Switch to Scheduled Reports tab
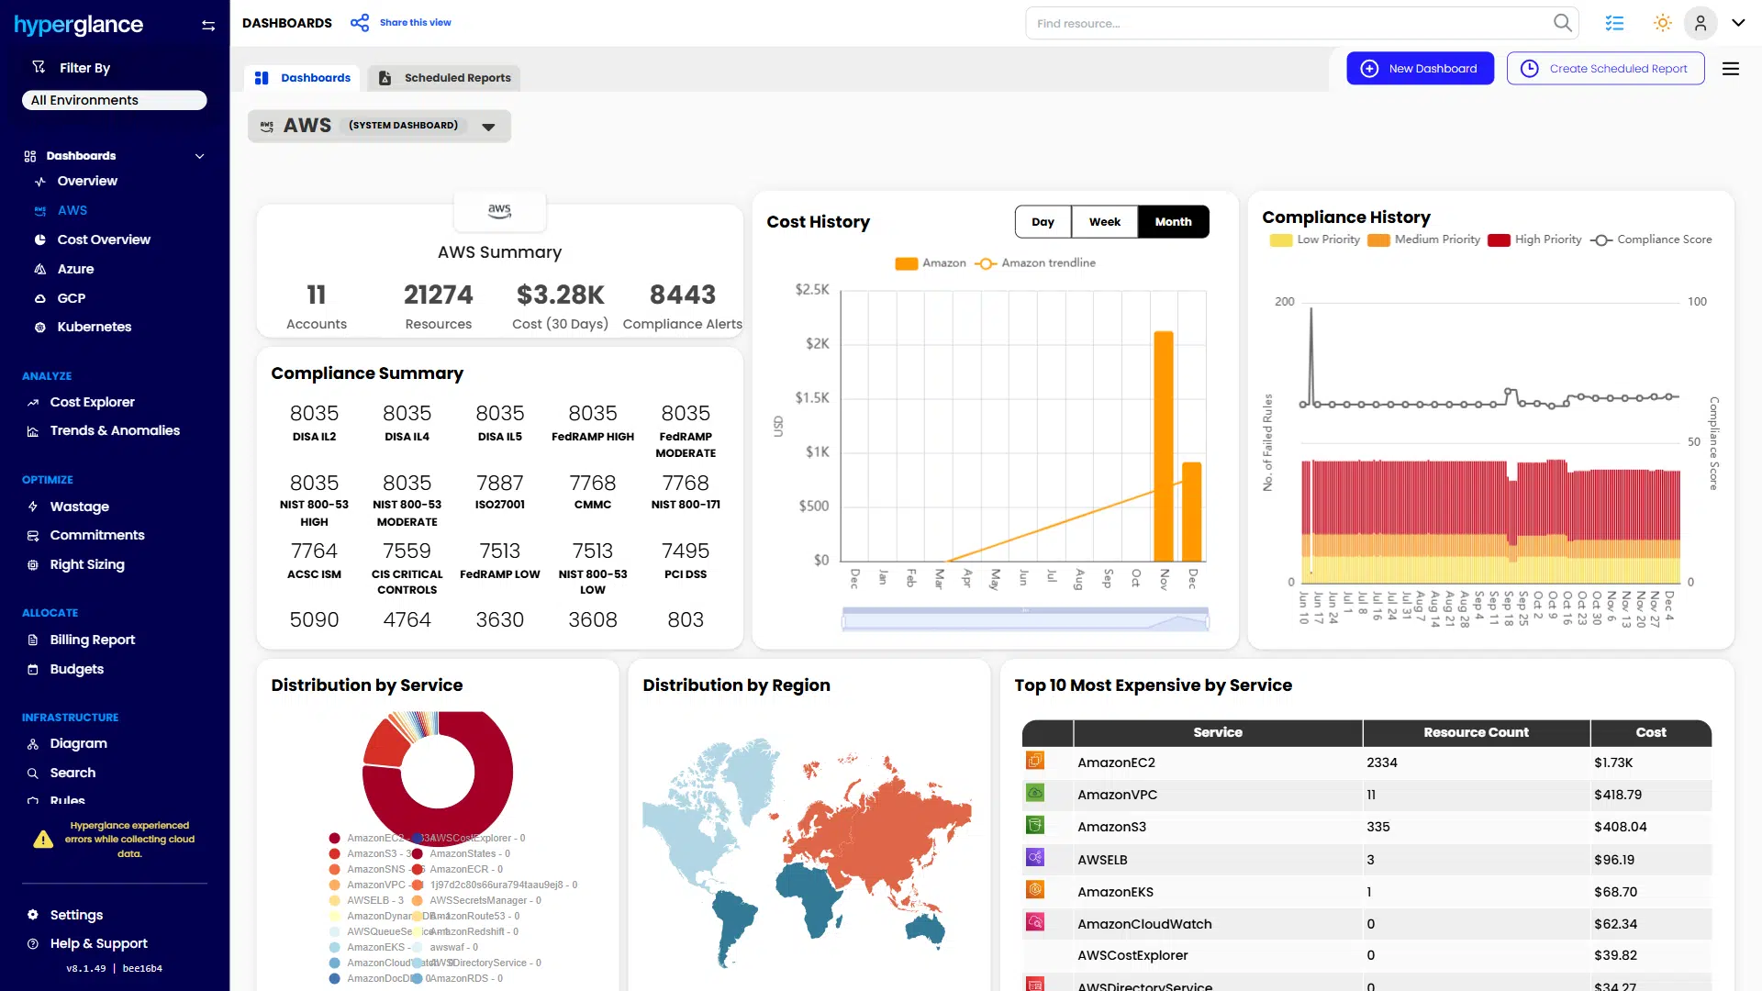 tap(445, 78)
